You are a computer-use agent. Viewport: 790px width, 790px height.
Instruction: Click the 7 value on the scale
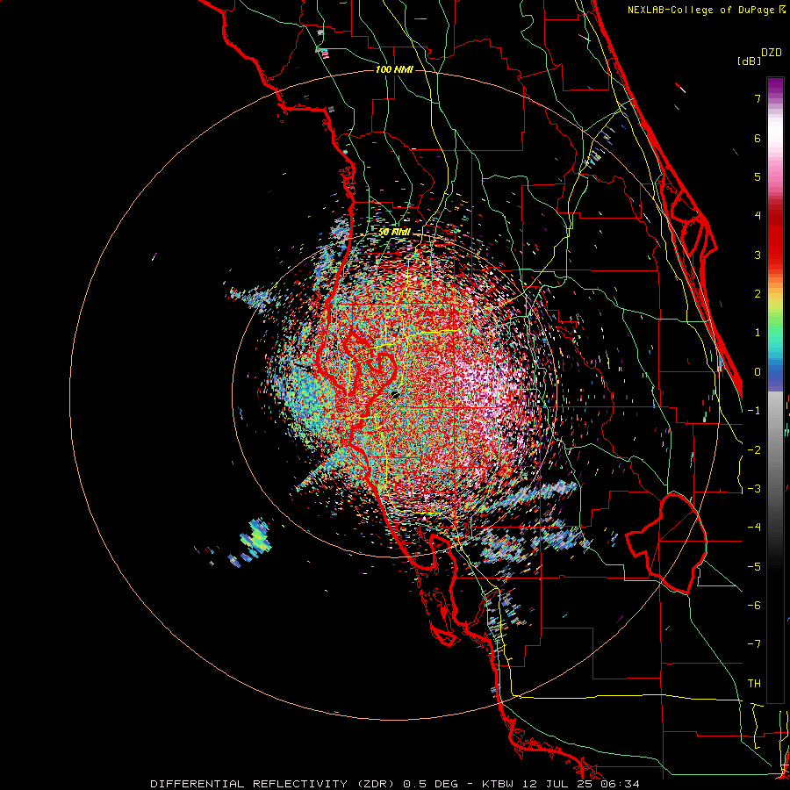point(758,98)
